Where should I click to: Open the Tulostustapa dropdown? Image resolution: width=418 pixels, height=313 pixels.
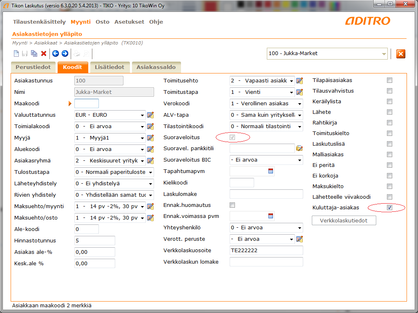(114, 172)
